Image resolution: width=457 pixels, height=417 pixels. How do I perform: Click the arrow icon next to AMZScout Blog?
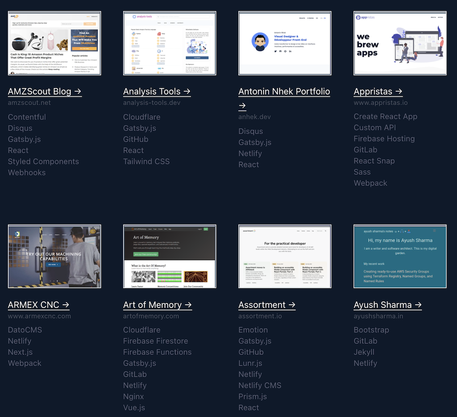(x=79, y=91)
